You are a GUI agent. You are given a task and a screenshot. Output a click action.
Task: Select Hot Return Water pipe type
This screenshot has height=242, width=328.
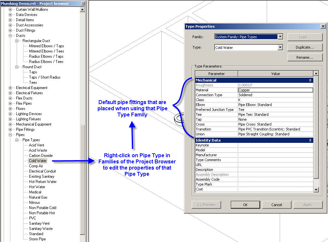click(x=43, y=182)
